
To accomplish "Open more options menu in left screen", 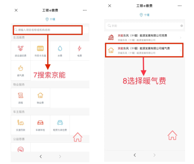I will coord(85,10).
